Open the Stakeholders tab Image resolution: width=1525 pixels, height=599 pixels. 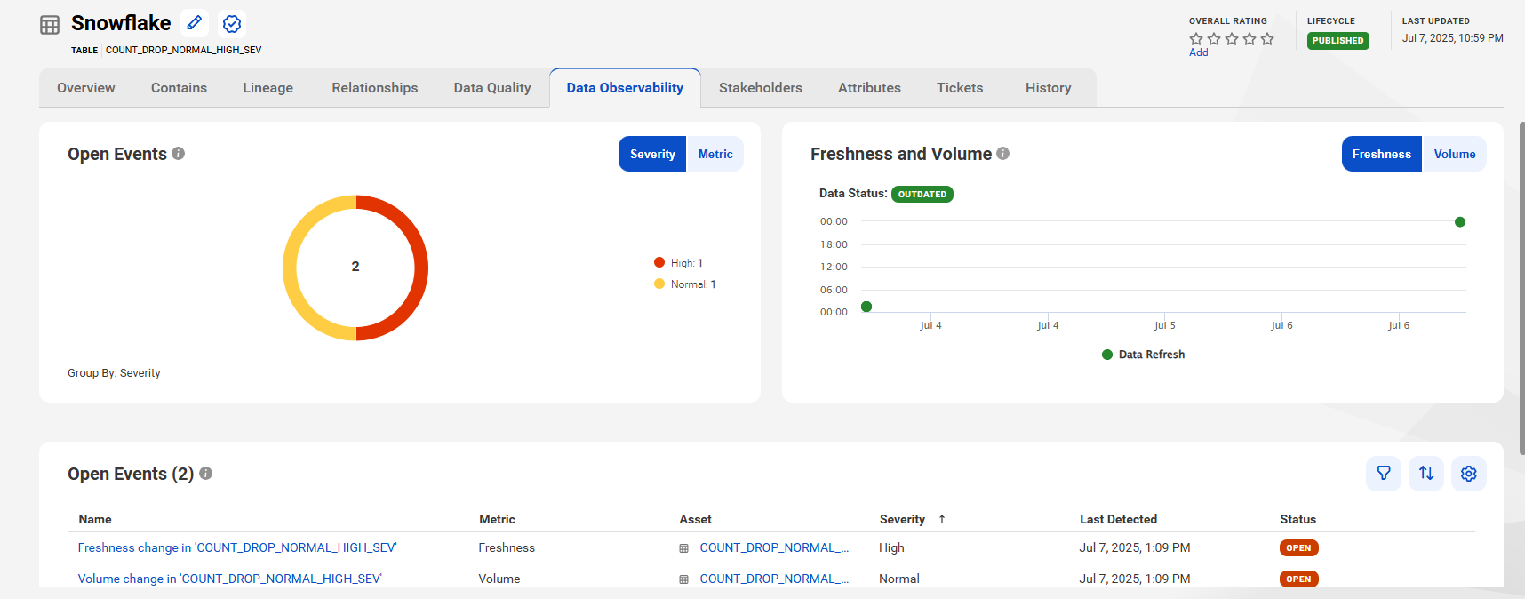point(761,88)
